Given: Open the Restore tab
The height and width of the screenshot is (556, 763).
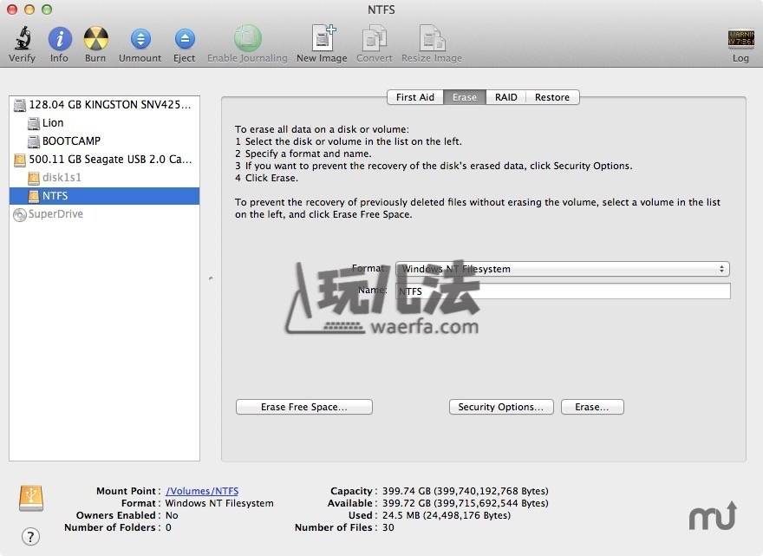Looking at the screenshot, I should [551, 97].
